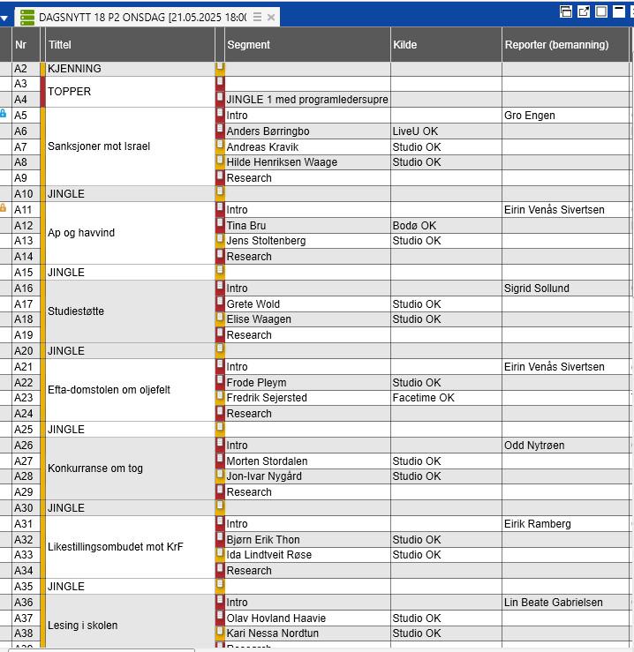Click reporter Odd Nytrøen cell
Screen dimensions: 634x652
[566, 446]
